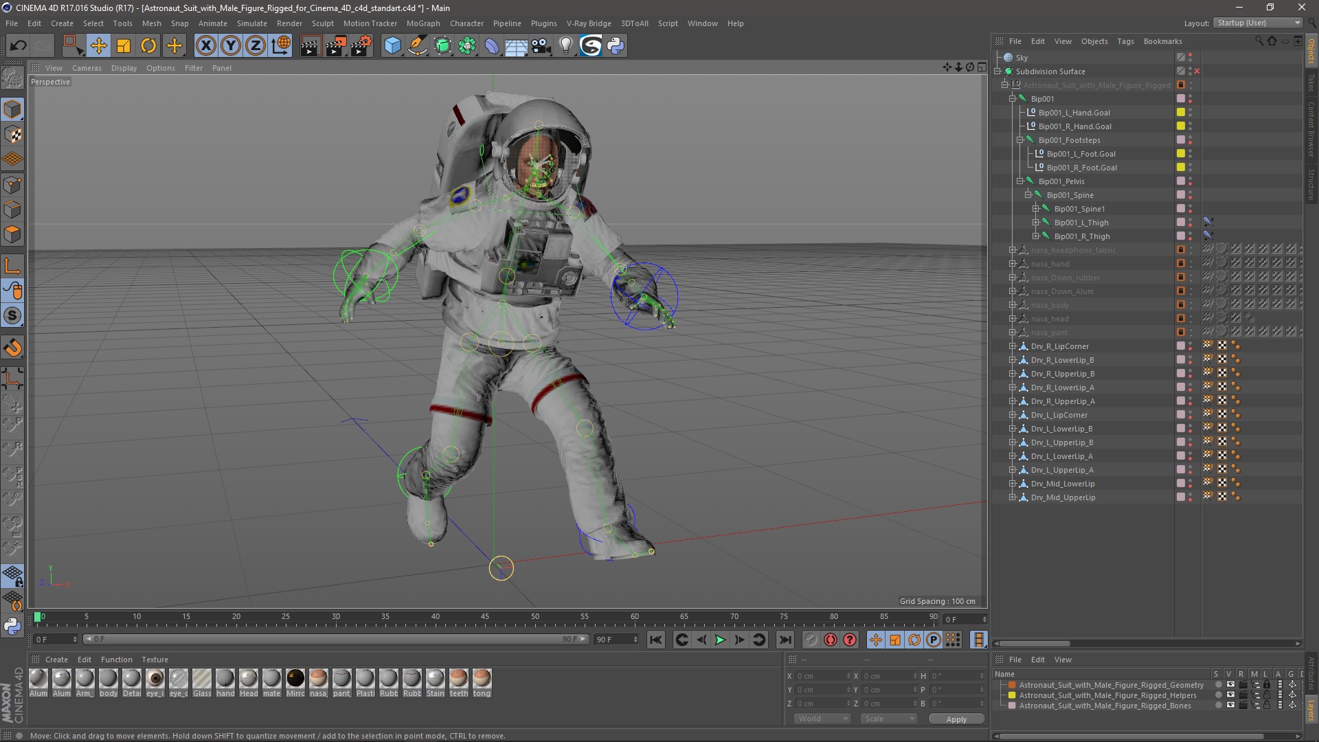
Task: Select the Live Selection tool
Action: point(73,46)
